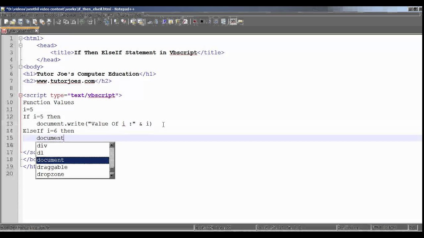Click the Zoom In toolbar icon
Image resolution: width=424 pixels, height=238 pixels.
tap(116, 22)
